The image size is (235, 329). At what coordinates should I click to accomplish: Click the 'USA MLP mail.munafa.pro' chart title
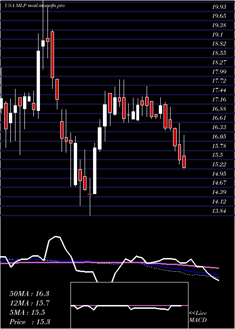pyautogui.click(x=35, y=6)
